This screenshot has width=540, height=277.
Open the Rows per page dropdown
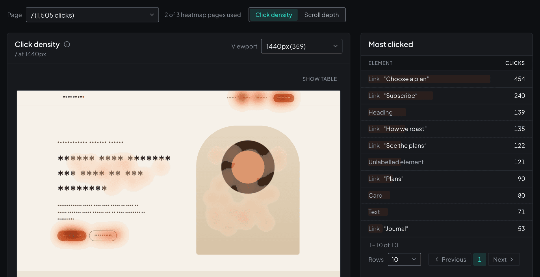coord(404,259)
